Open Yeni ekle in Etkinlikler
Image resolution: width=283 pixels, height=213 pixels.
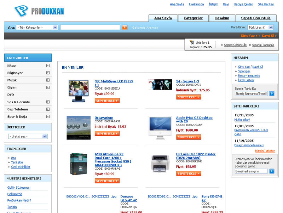coord(17,162)
